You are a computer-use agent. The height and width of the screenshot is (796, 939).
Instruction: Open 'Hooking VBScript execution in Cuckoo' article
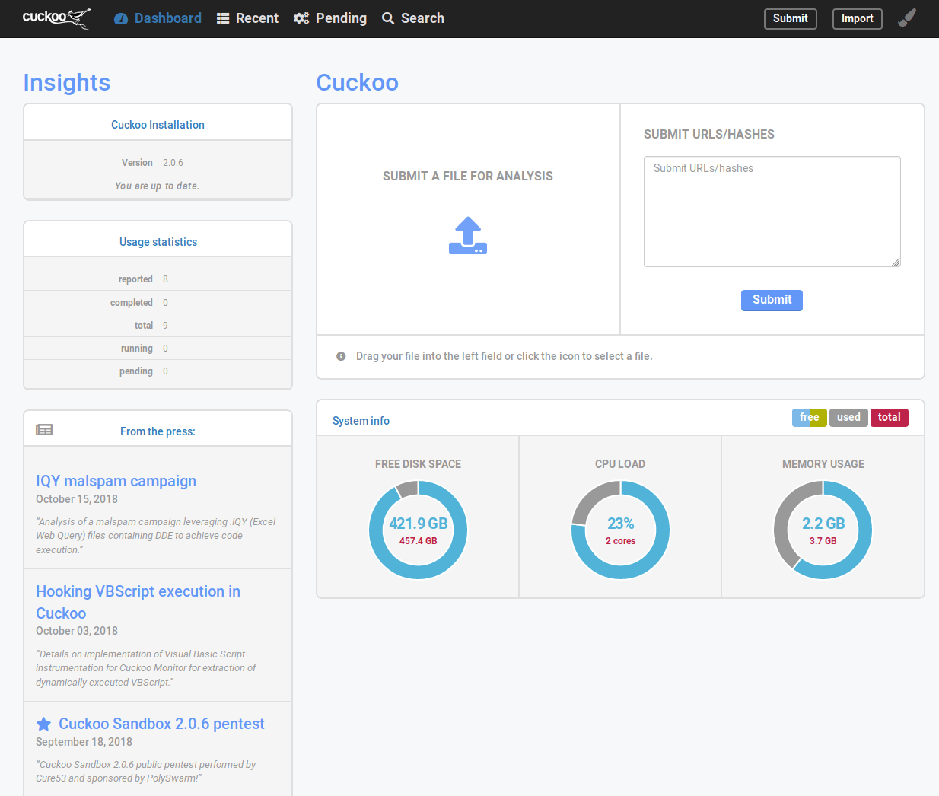[x=138, y=602]
